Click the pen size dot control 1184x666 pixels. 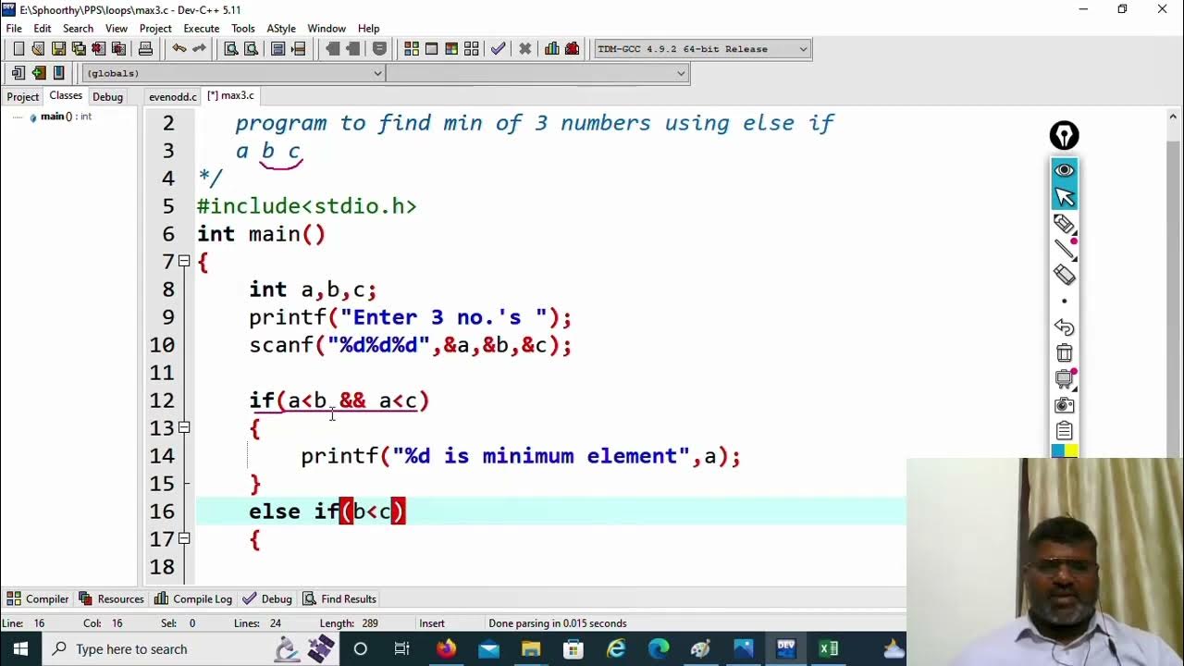click(x=1064, y=302)
